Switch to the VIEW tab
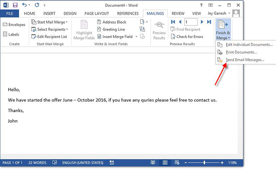 (x=197, y=14)
